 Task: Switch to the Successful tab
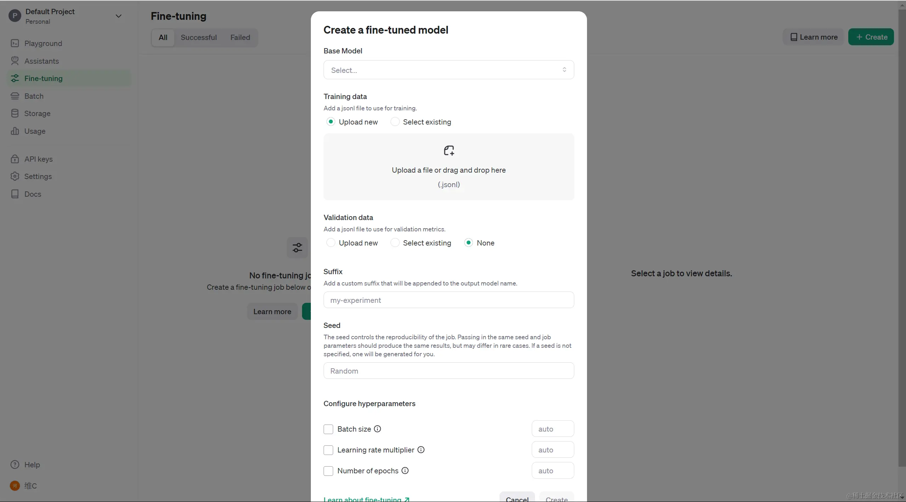coord(198,37)
